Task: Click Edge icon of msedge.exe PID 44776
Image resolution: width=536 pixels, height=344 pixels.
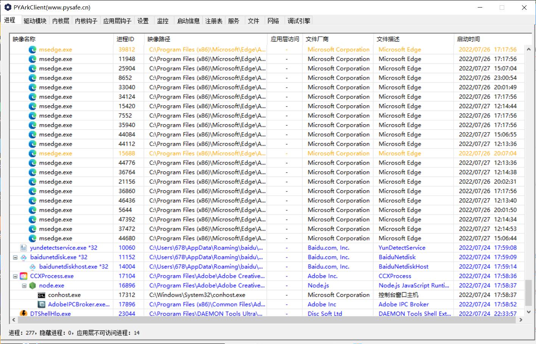Action: pyautogui.click(x=33, y=163)
